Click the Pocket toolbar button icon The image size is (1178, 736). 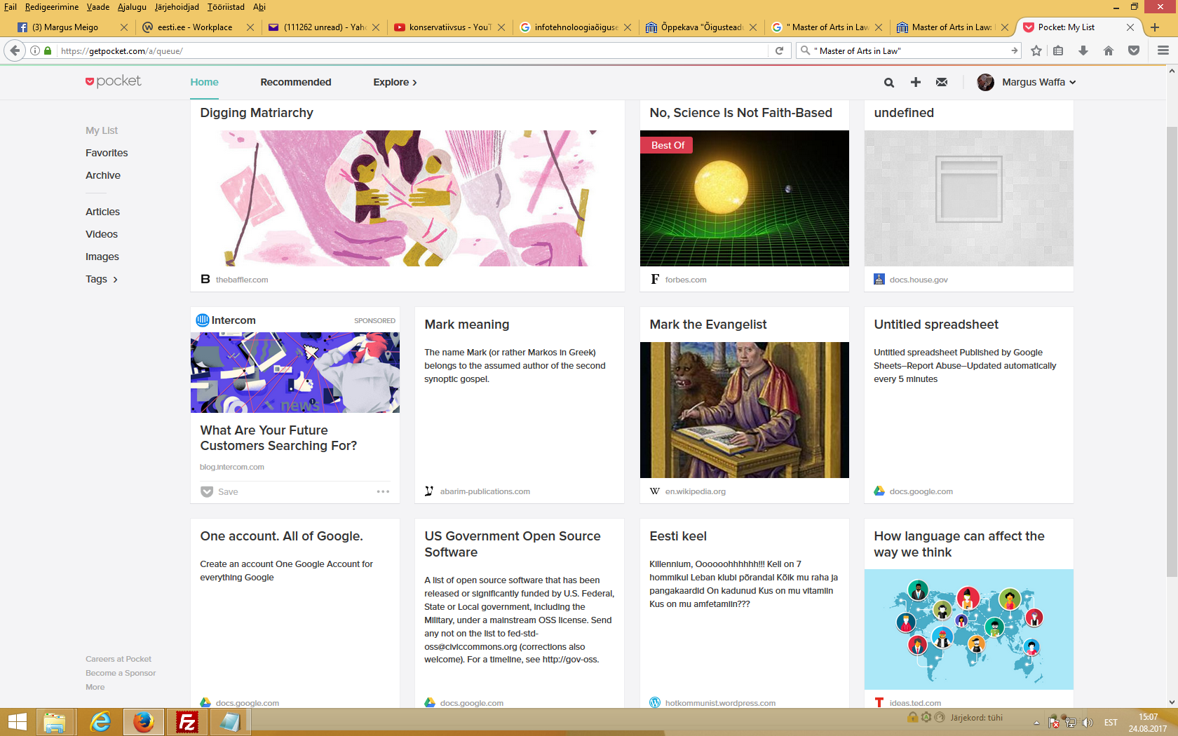point(1134,50)
